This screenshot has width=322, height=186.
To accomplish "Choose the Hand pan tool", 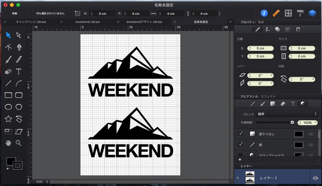I will point(8,143).
